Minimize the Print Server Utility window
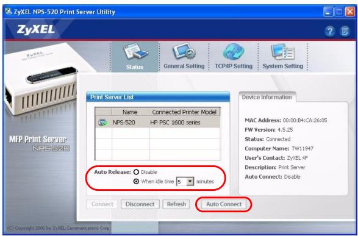 pos(328,12)
